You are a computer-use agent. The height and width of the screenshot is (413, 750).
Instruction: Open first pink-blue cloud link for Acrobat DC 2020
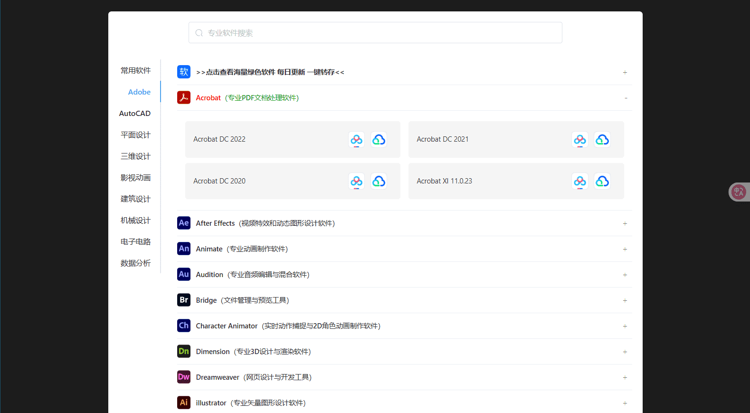(356, 181)
